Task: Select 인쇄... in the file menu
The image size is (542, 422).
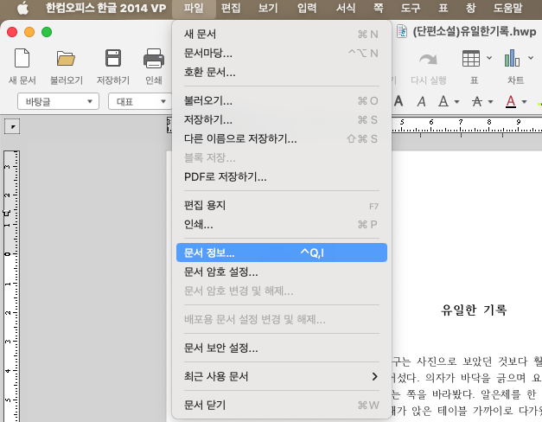Action: (282, 225)
